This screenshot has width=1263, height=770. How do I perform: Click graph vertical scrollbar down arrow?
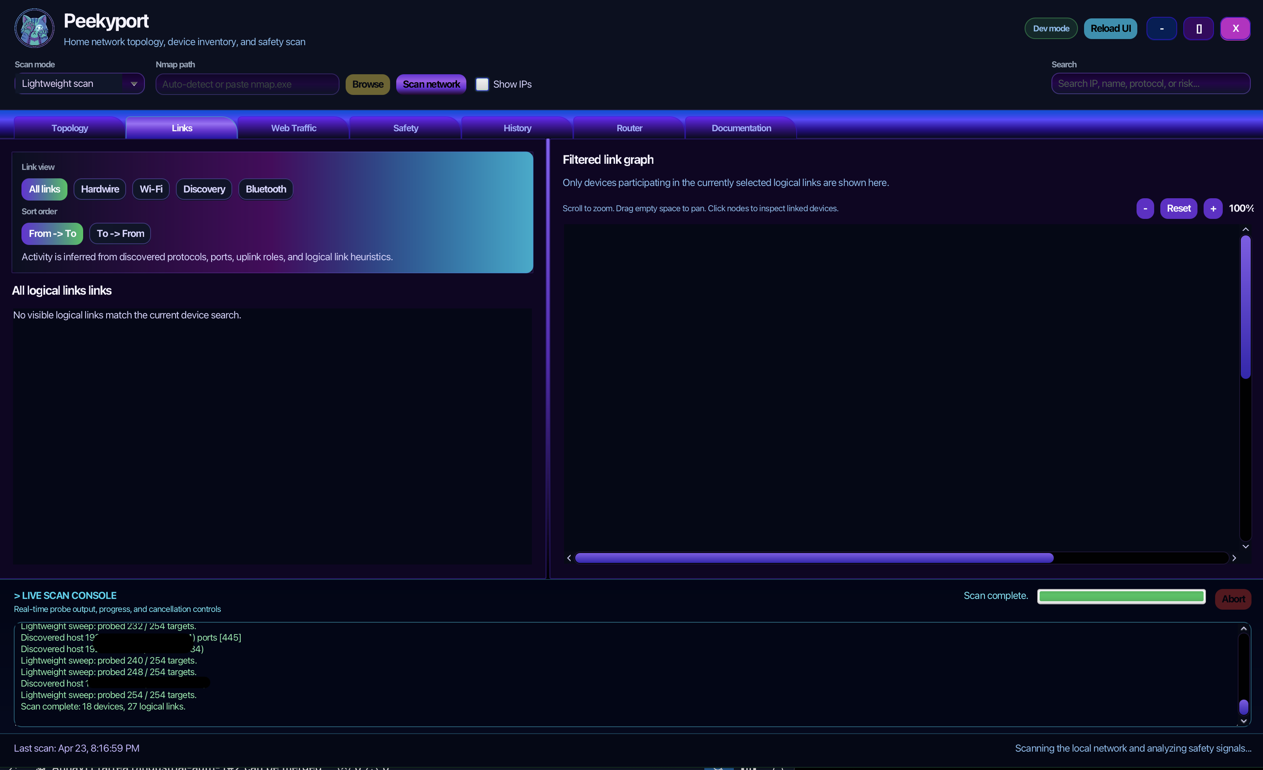tap(1246, 546)
